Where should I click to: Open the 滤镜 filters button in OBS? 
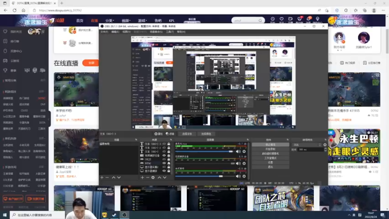click(170, 134)
